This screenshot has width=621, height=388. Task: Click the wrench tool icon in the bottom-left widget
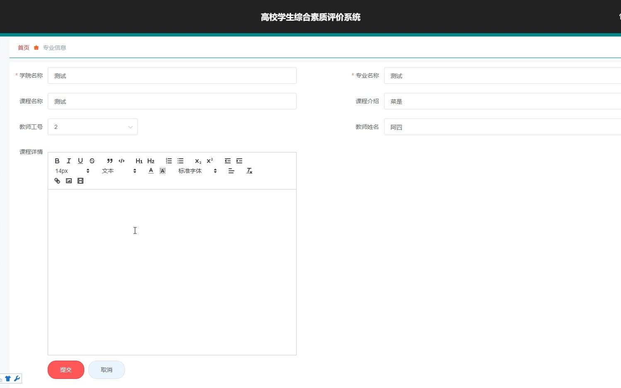(x=17, y=378)
